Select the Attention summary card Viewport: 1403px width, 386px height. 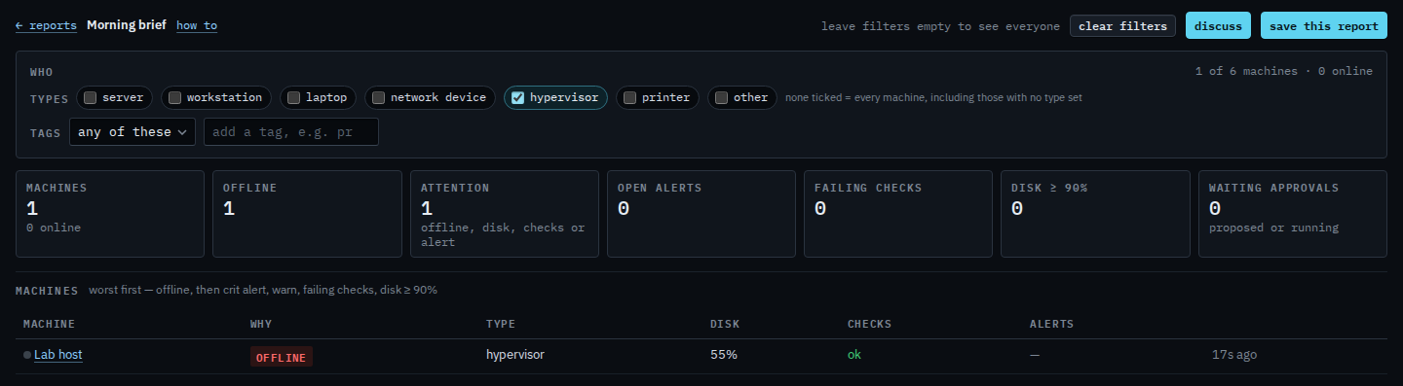pos(504,214)
